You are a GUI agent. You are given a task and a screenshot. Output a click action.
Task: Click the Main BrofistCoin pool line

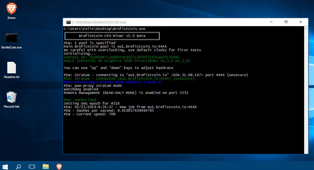click(x=115, y=46)
